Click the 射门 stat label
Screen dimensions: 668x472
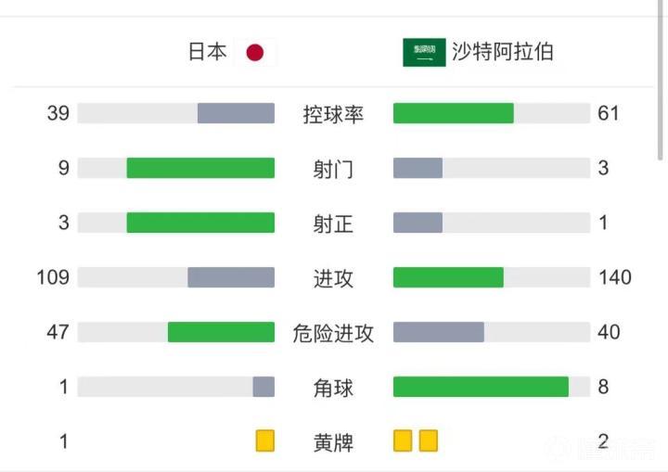(333, 169)
